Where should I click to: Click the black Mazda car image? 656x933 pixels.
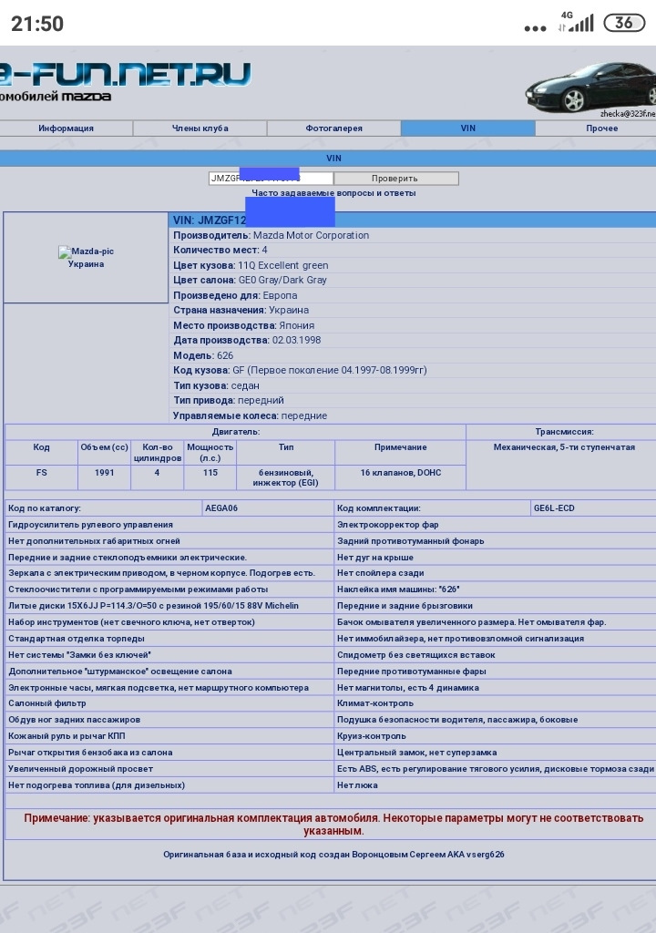[x=590, y=87]
